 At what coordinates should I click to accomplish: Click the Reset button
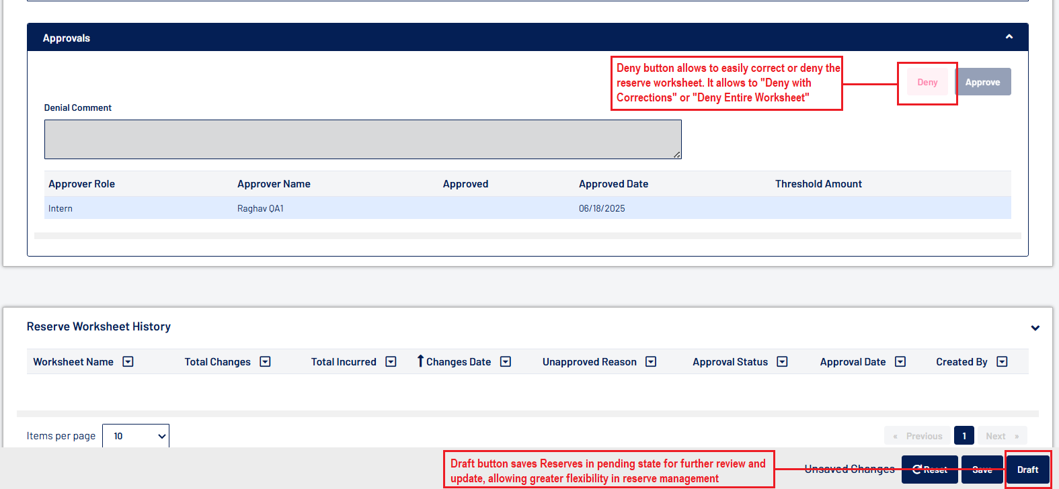(x=930, y=470)
